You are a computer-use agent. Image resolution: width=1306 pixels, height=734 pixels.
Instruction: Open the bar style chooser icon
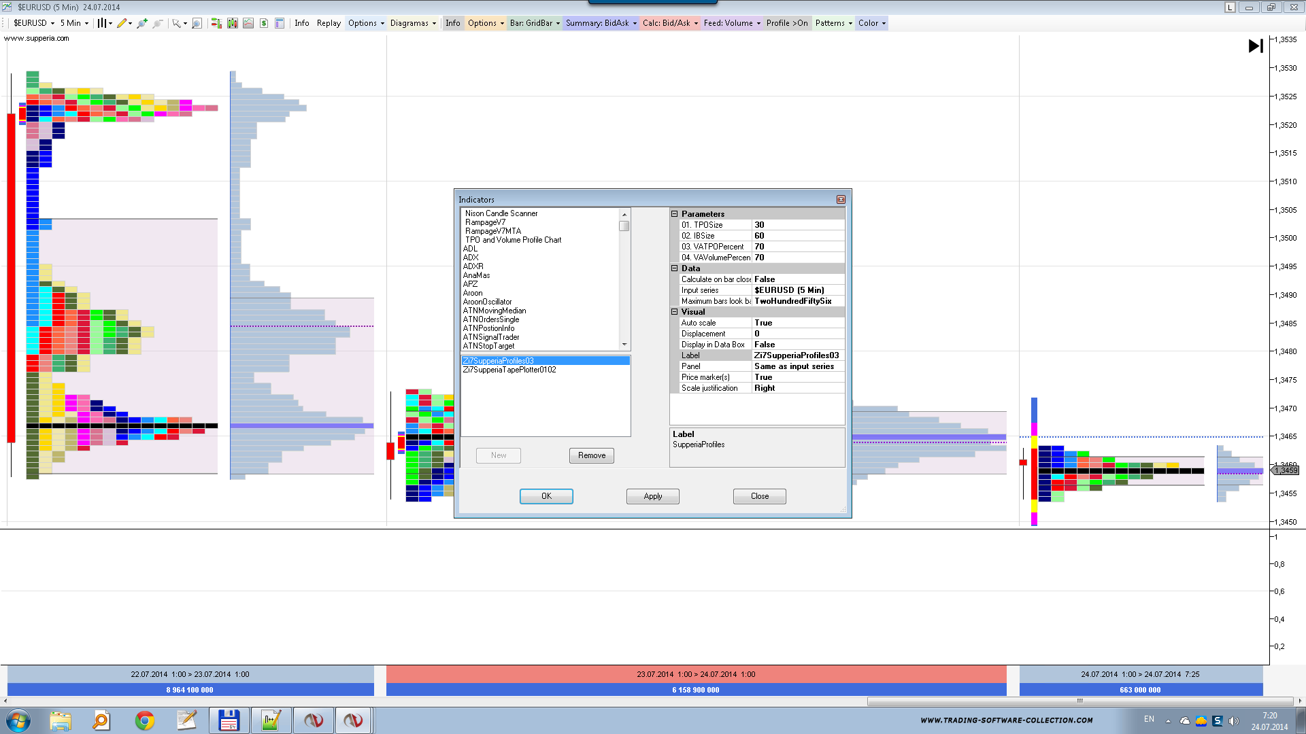pyautogui.click(x=101, y=23)
